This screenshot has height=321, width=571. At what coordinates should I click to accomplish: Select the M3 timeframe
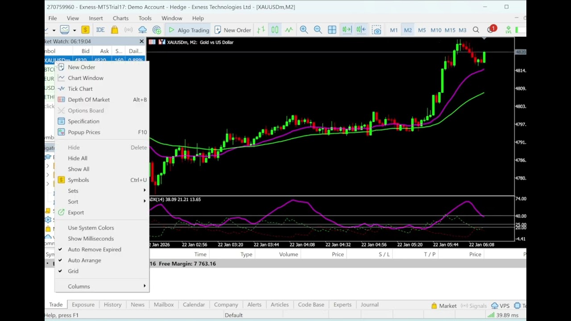coord(462,30)
